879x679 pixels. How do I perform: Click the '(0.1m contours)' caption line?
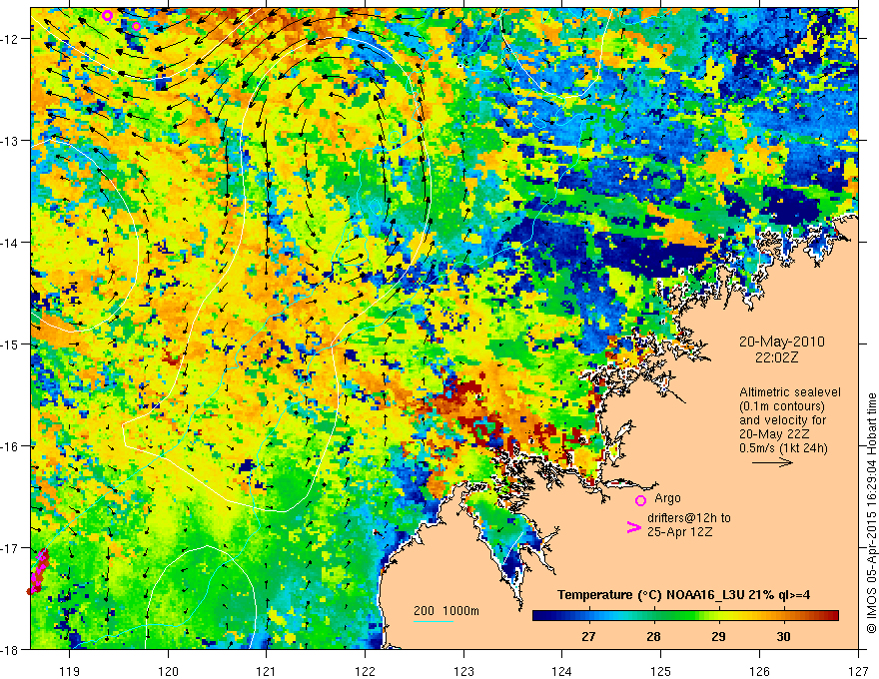tap(782, 406)
